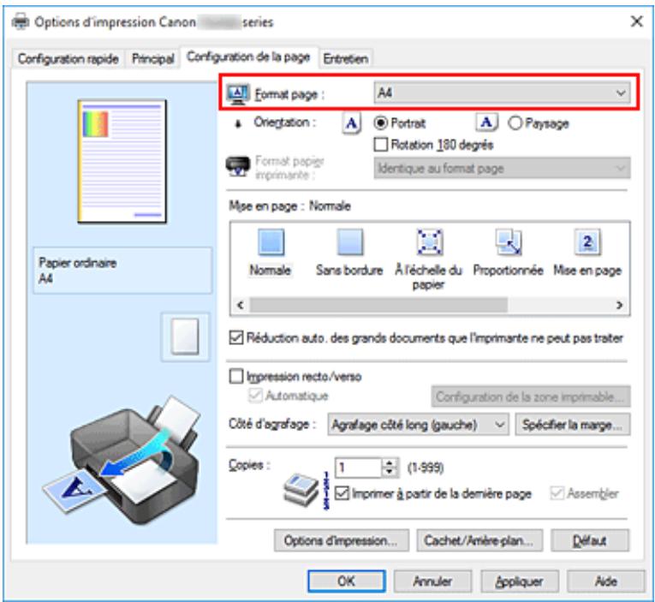Screen dimensions: 655x602
Task: Open the Configuration de la page tab
Action: tap(248, 57)
